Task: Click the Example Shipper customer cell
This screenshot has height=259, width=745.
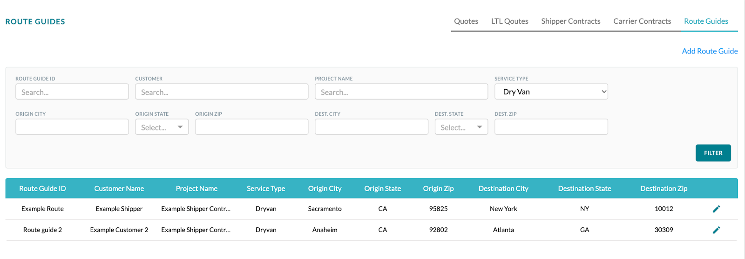Action: point(119,209)
